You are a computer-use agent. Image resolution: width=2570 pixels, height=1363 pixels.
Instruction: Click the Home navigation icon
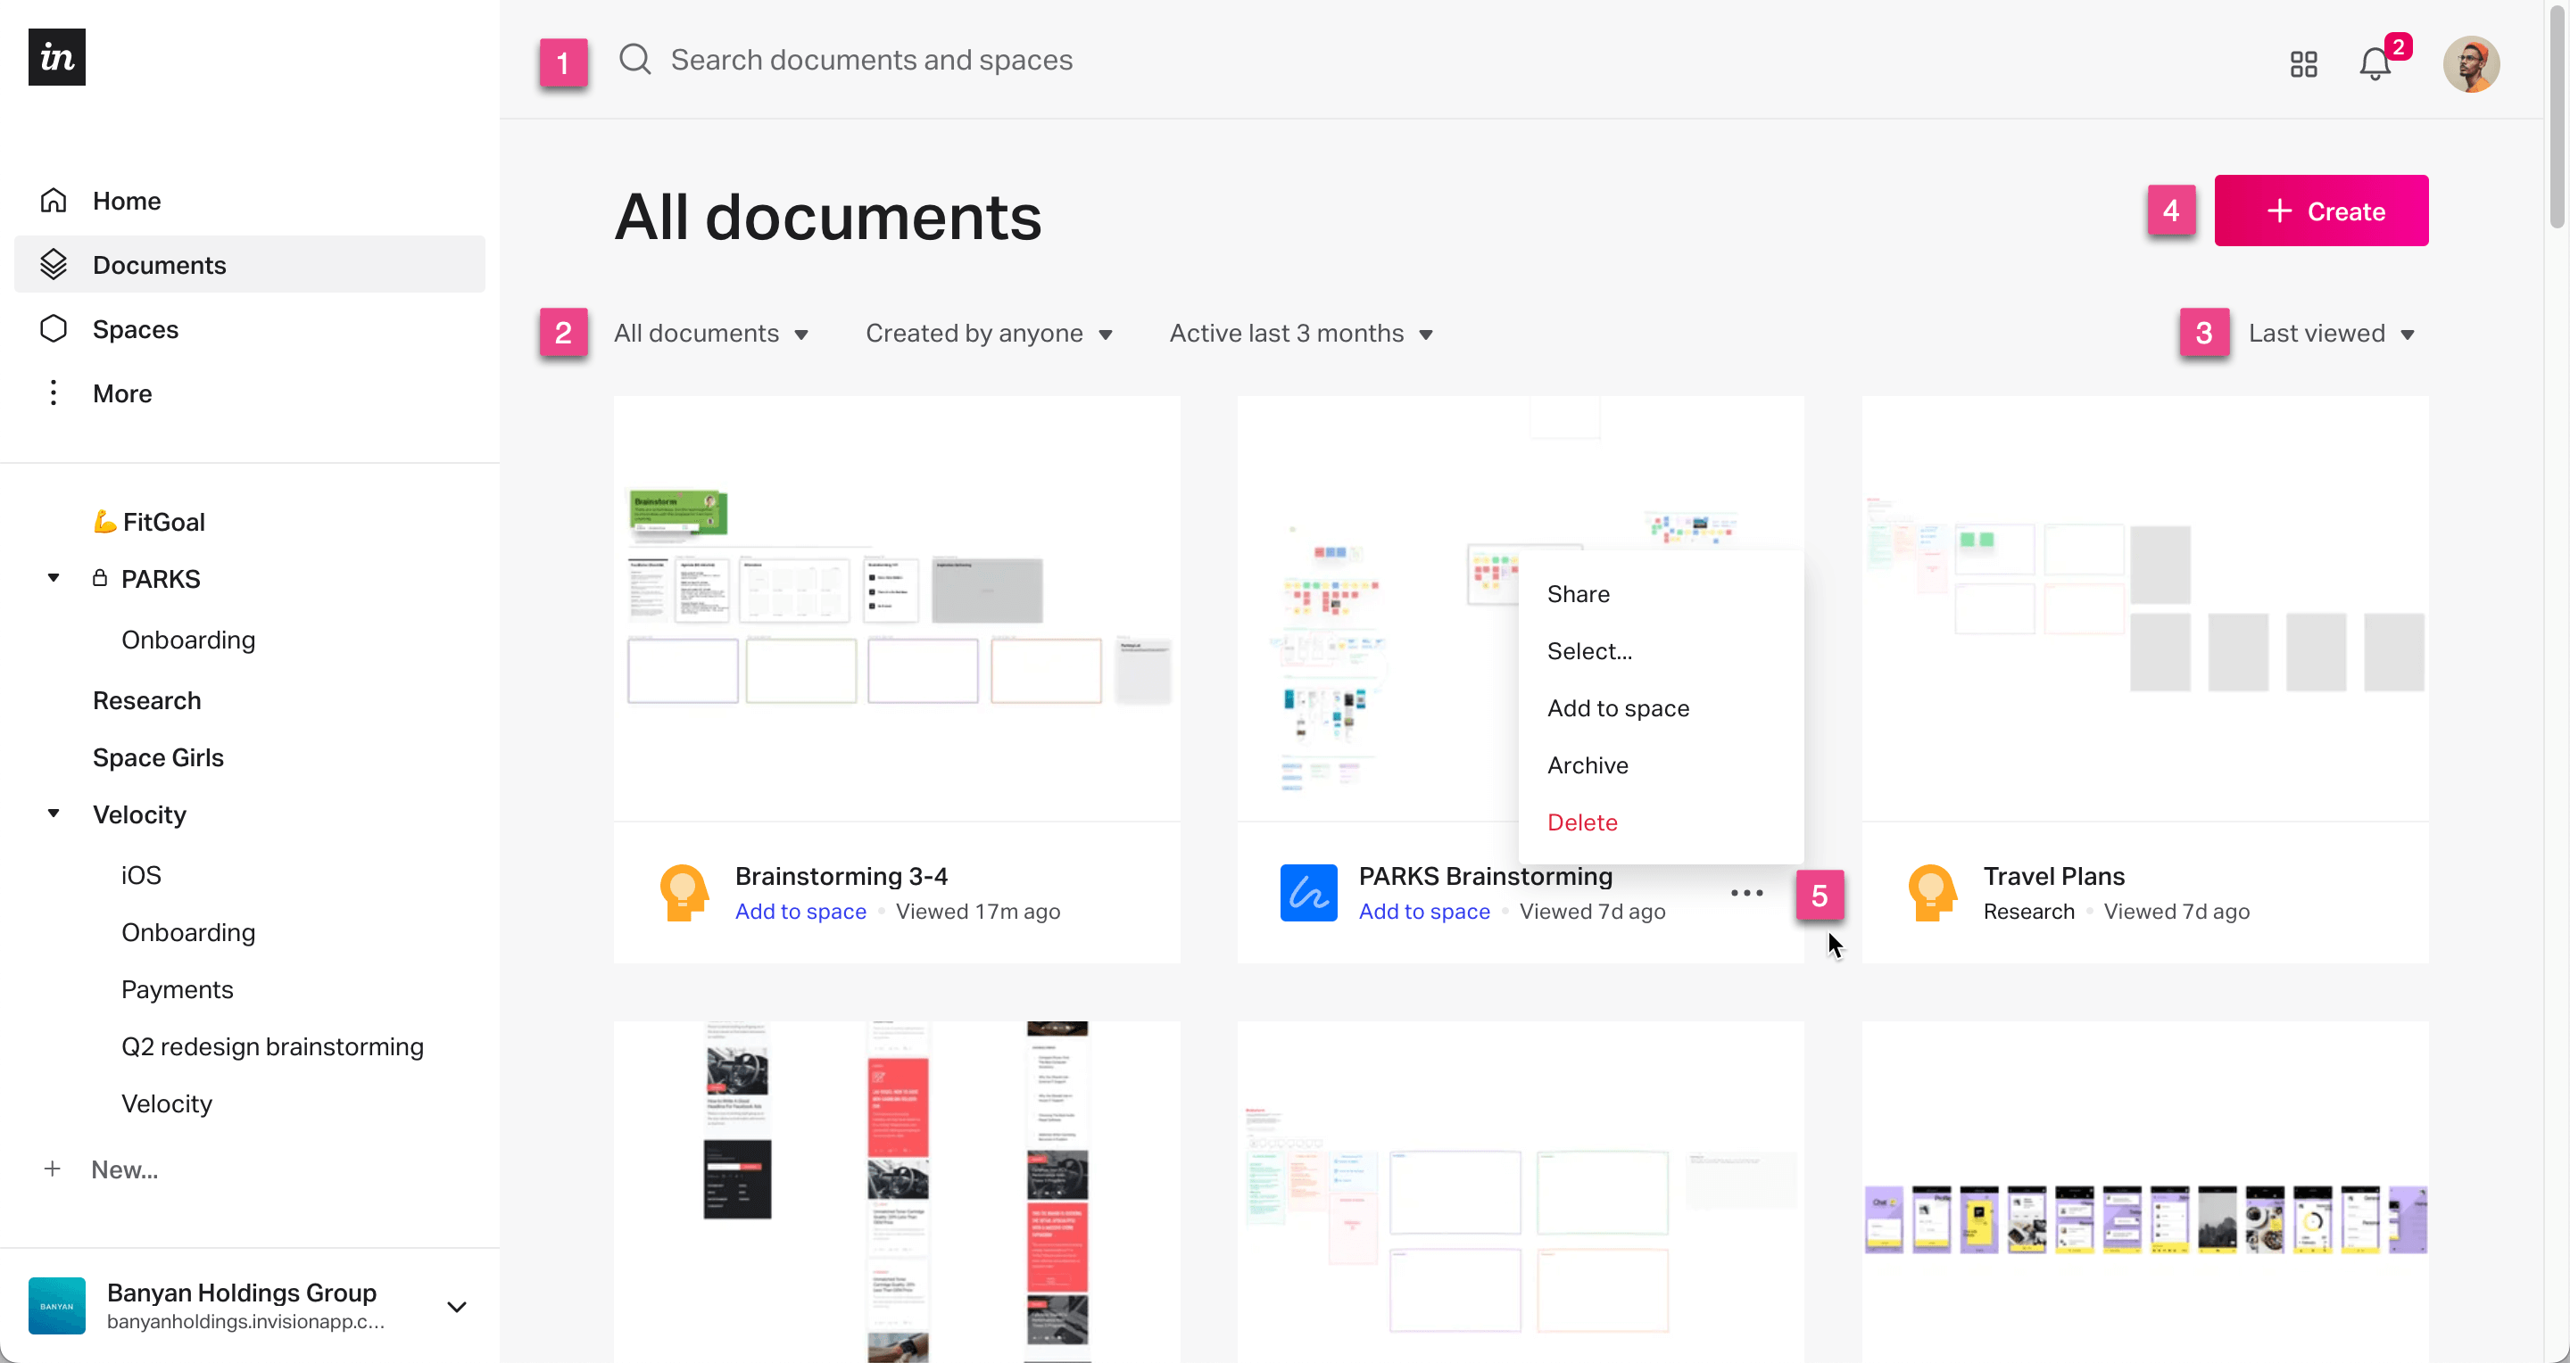click(53, 199)
